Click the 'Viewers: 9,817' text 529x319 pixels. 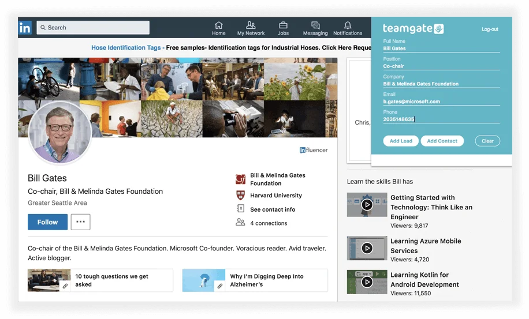tap(409, 226)
